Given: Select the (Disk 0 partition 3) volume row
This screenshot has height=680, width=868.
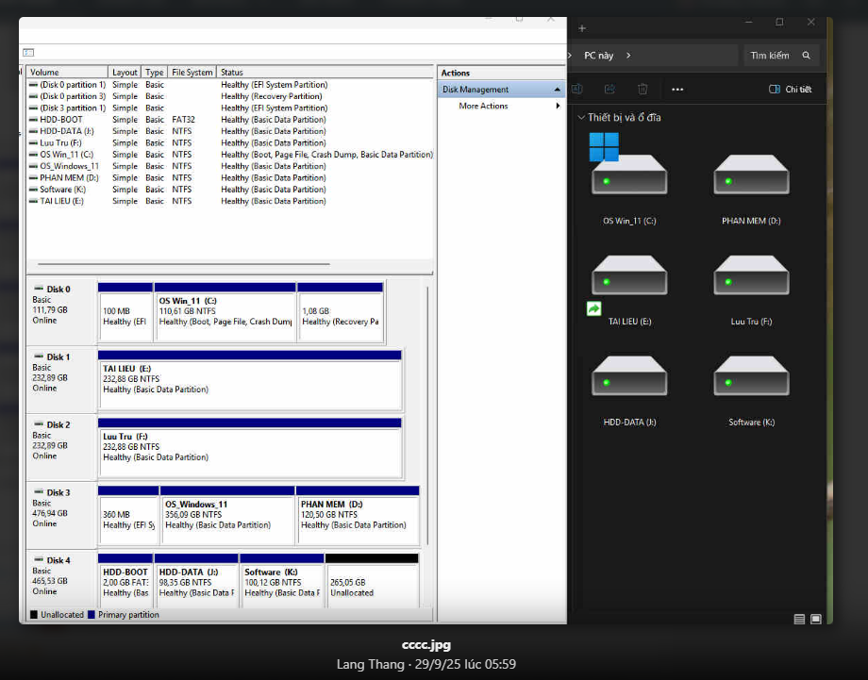Looking at the screenshot, I should tap(230, 96).
